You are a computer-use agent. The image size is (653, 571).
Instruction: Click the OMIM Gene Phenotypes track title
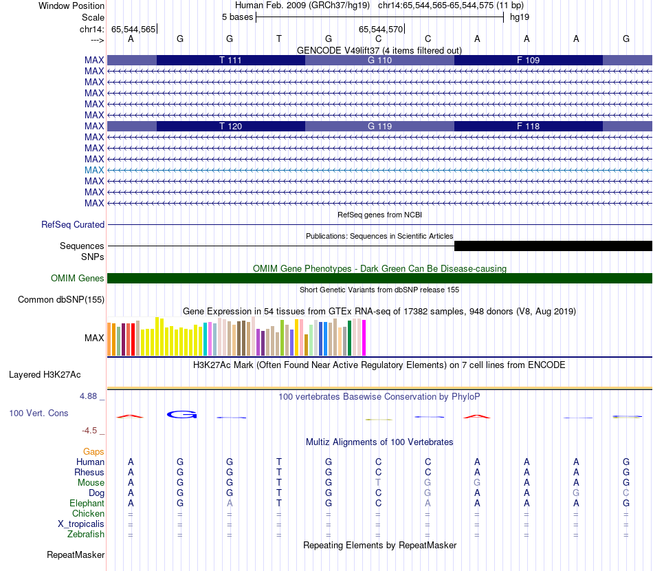(380, 268)
